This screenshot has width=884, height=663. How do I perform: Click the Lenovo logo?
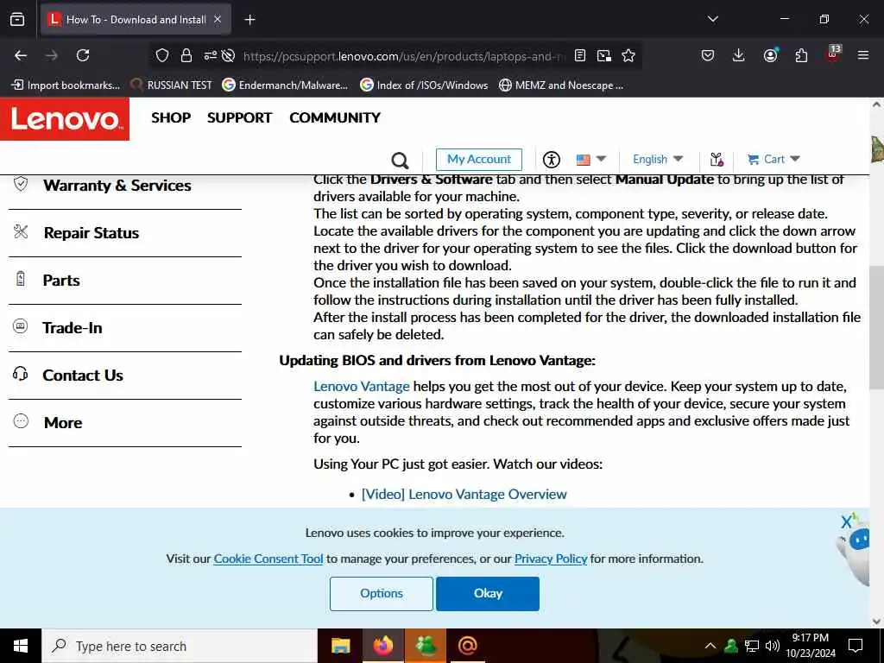pyautogui.click(x=65, y=118)
